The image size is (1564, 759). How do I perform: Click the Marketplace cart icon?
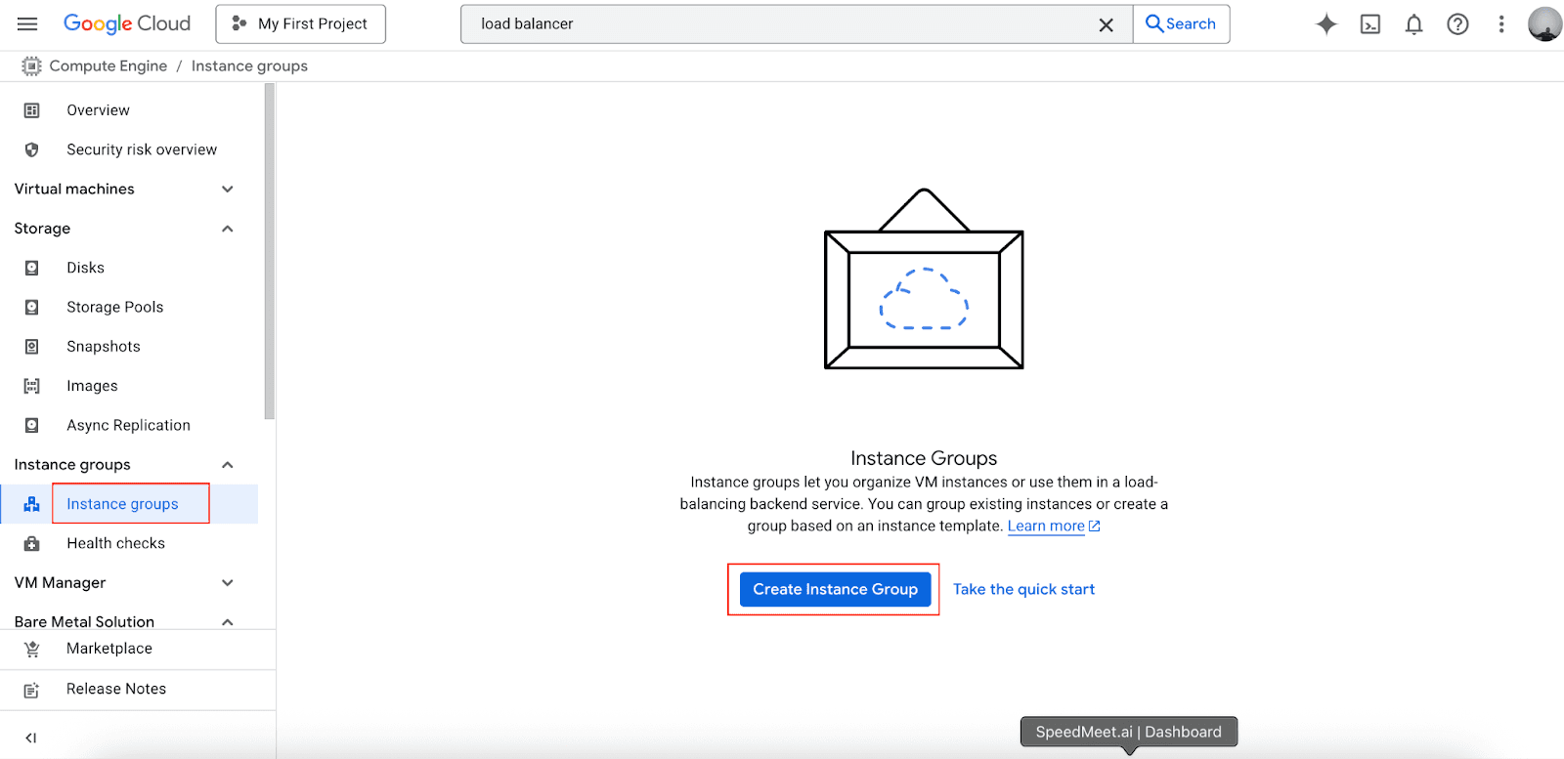[x=31, y=649]
